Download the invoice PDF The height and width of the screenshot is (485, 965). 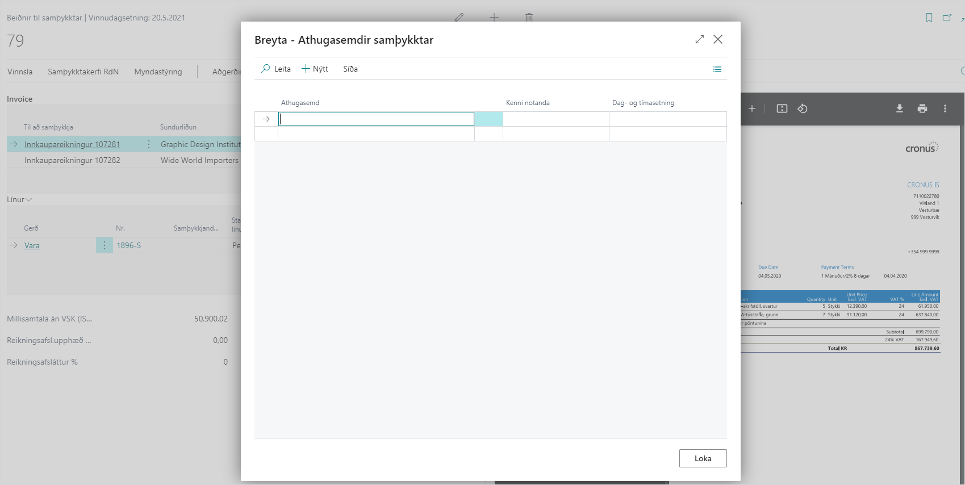pyautogui.click(x=899, y=108)
